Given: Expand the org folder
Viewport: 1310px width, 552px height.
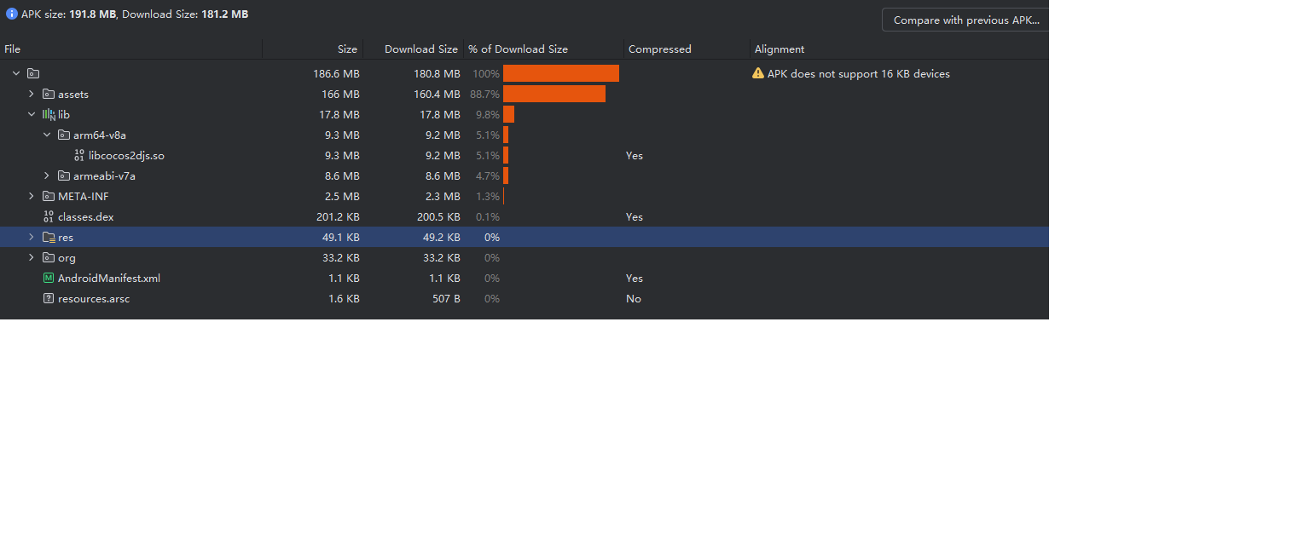Looking at the screenshot, I should pos(32,258).
